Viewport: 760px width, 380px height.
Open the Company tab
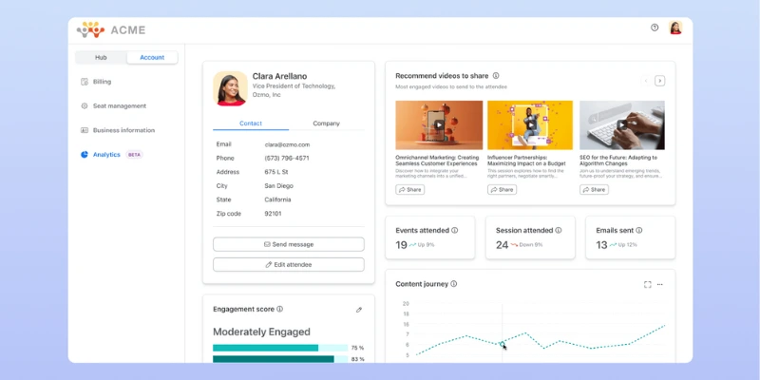coord(326,123)
